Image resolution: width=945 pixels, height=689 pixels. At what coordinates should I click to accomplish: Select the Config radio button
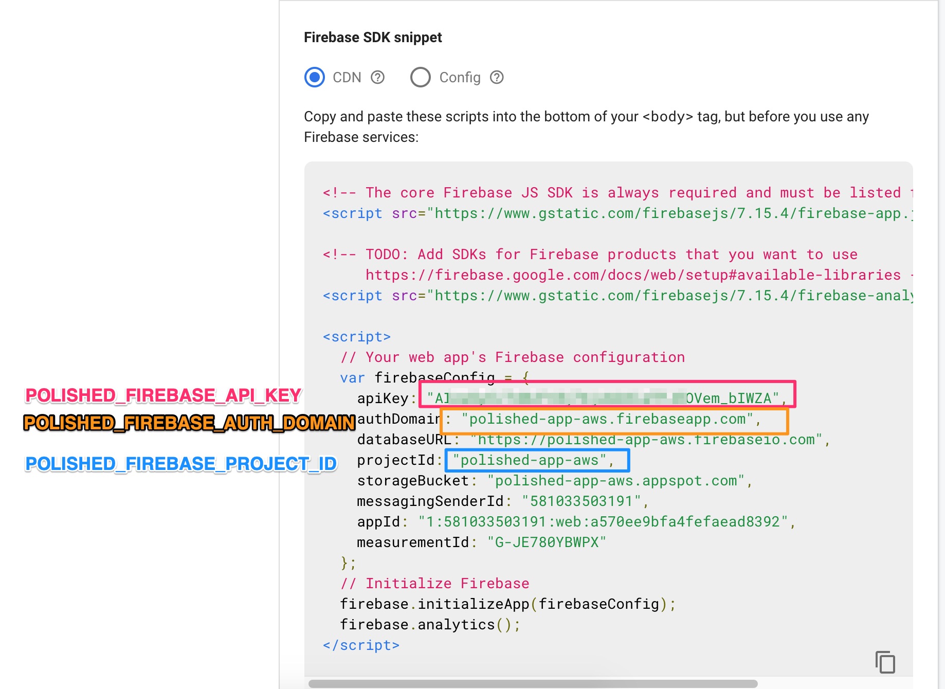click(x=421, y=78)
